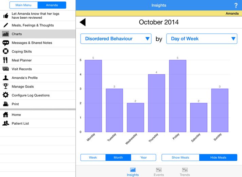
Task: Switch to Insights tab label
Action: pyautogui.click(x=133, y=175)
